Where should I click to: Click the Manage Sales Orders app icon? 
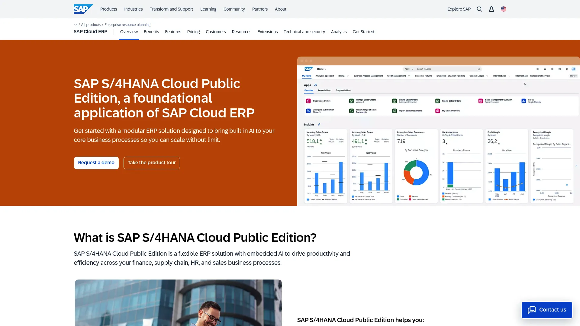pos(351,101)
